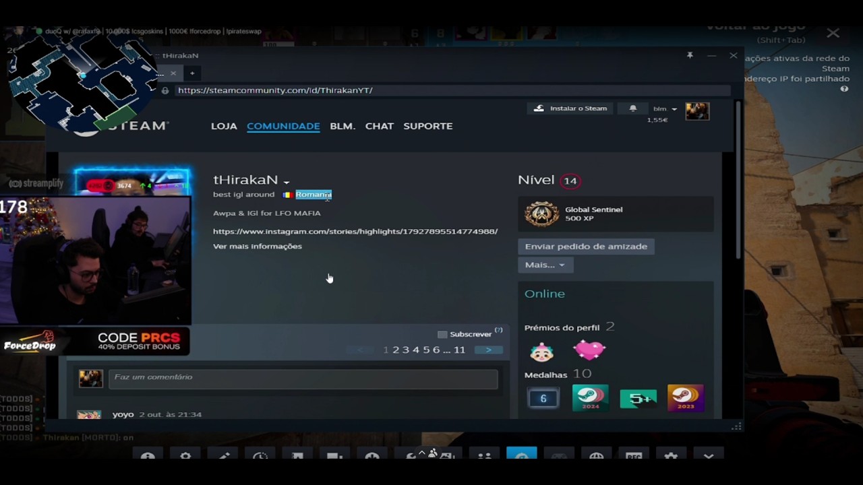863x485 pixels.
Task: Go to comments page 2
Action: click(x=396, y=350)
